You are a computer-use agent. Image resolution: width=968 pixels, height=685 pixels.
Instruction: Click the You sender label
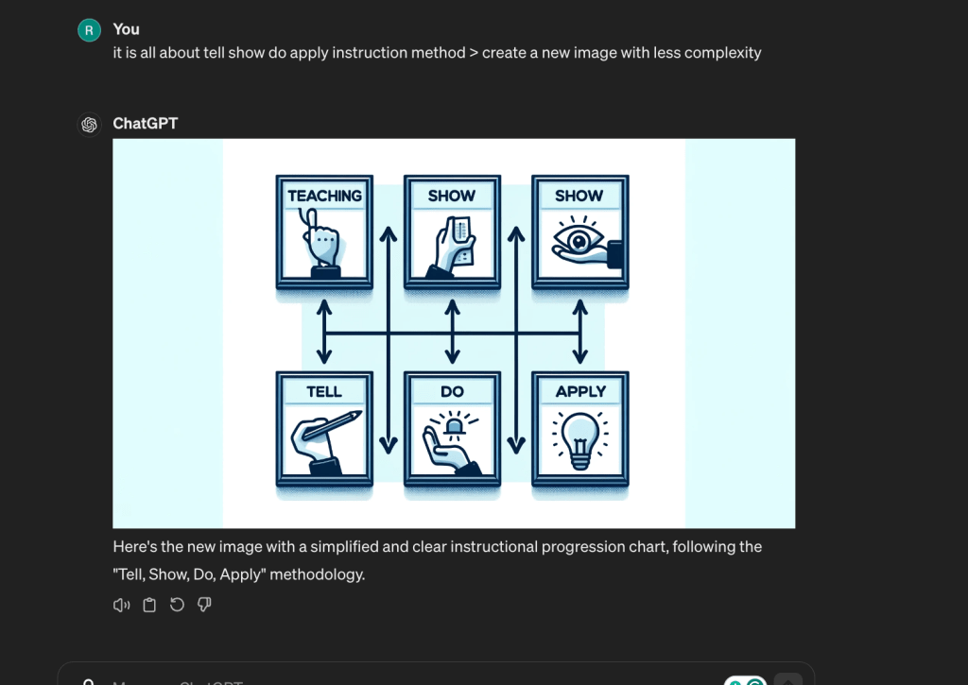pos(126,29)
